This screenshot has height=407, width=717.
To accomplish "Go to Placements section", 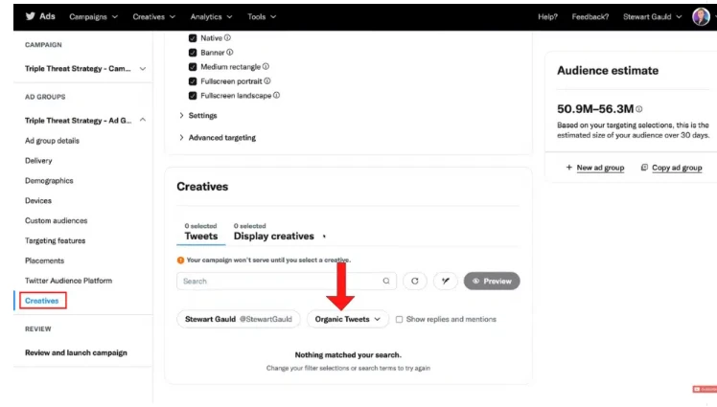I will [44, 260].
